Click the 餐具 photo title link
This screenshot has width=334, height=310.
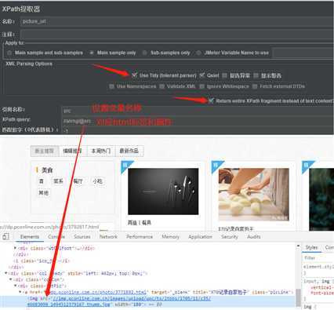pos(140,223)
